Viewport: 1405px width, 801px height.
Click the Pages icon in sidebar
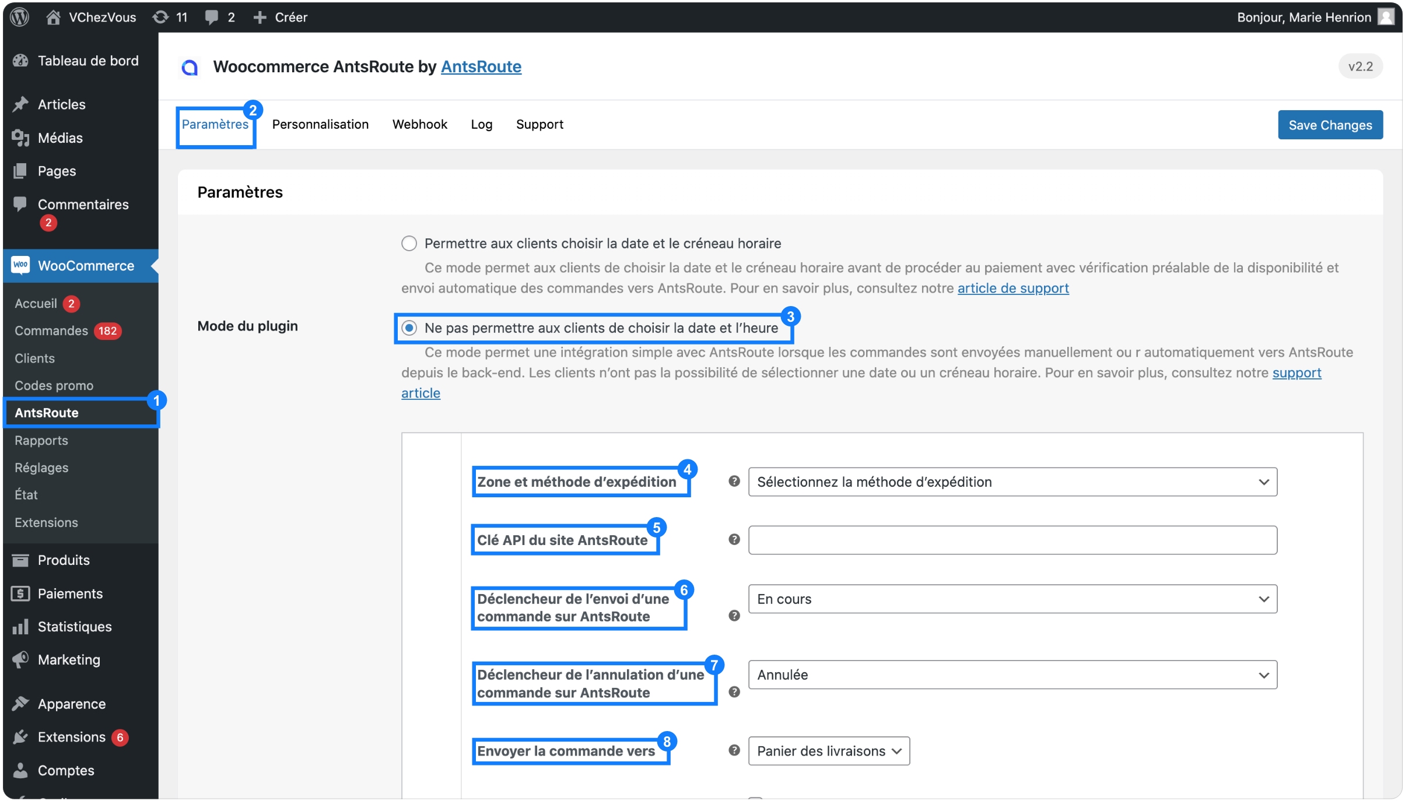tap(20, 171)
